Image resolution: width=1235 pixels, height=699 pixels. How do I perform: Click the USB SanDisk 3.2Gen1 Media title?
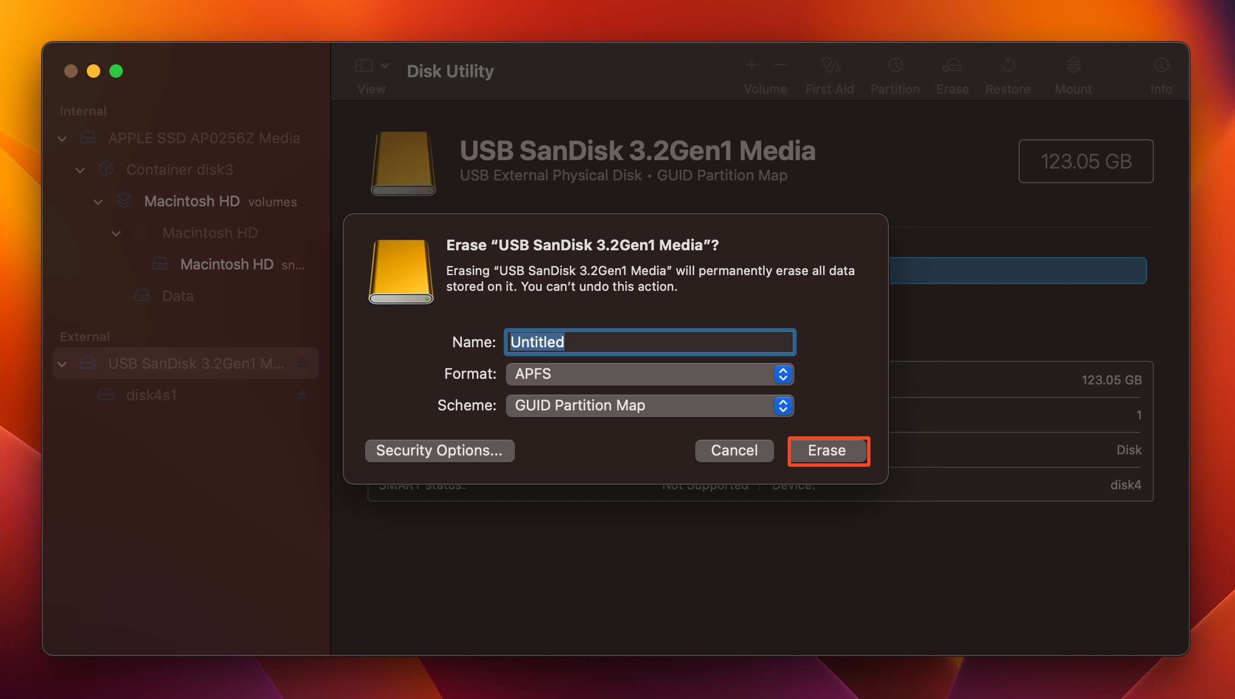[637, 151]
